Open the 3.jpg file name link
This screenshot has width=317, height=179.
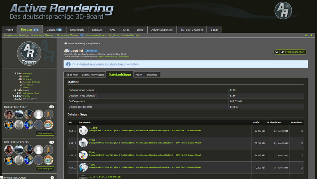pos(92,164)
